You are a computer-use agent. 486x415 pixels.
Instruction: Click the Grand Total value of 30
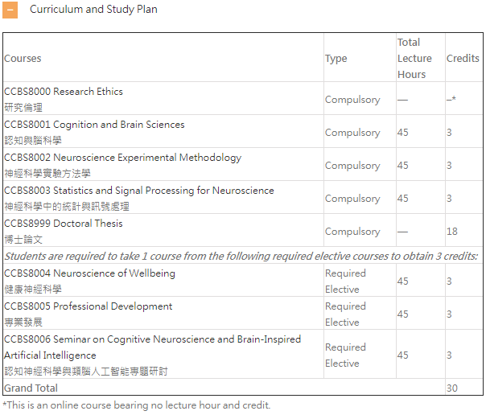pyautogui.click(x=452, y=388)
